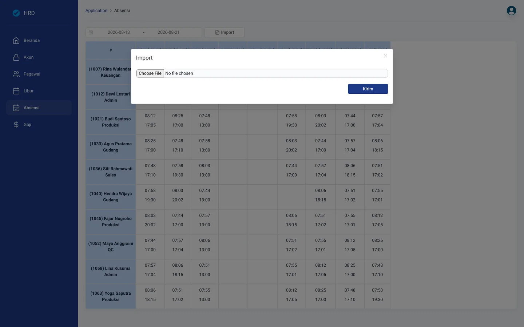Viewport: 524px width, 327px height.
Task: Click Budi Santoso's first-column 08:12 time
Action: 150,116
